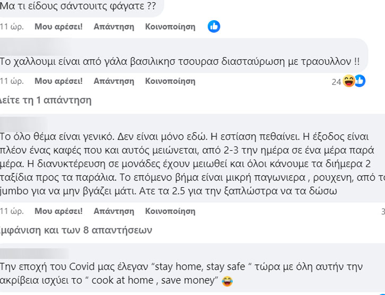This screenshot has width=385, height=295.
Task: Click the 11 ώρ. timestamp under halloumi comment
Action: pyautogui.click(x=12, y=81)
